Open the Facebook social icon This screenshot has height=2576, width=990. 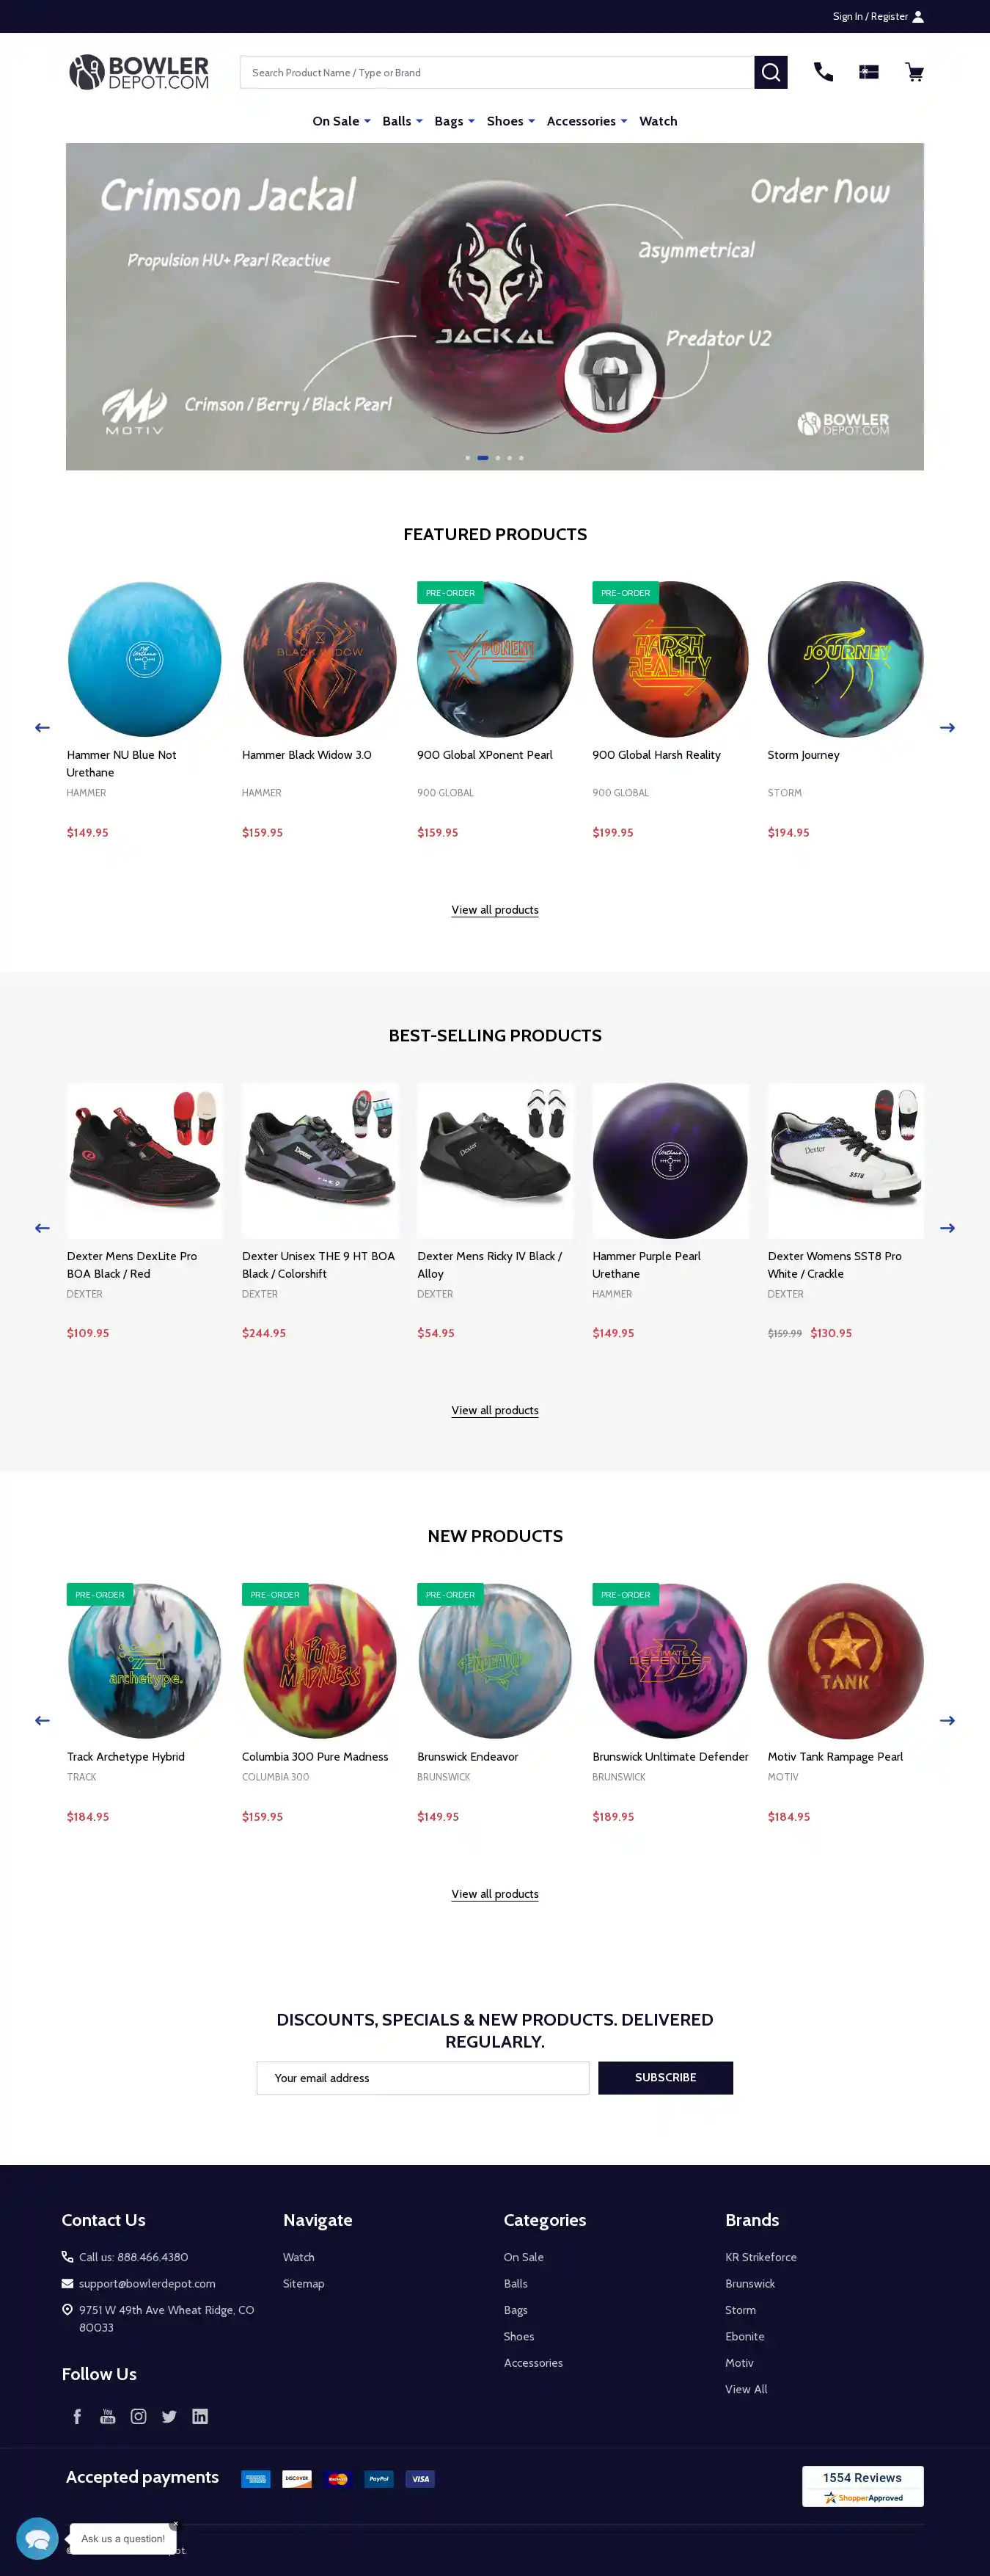click(77, 2416)
